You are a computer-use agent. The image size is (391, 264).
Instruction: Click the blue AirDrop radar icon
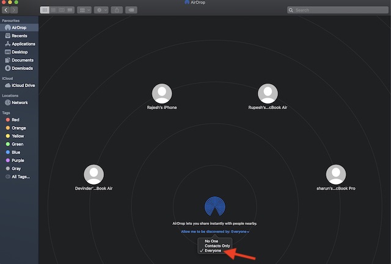coord(214,206)
